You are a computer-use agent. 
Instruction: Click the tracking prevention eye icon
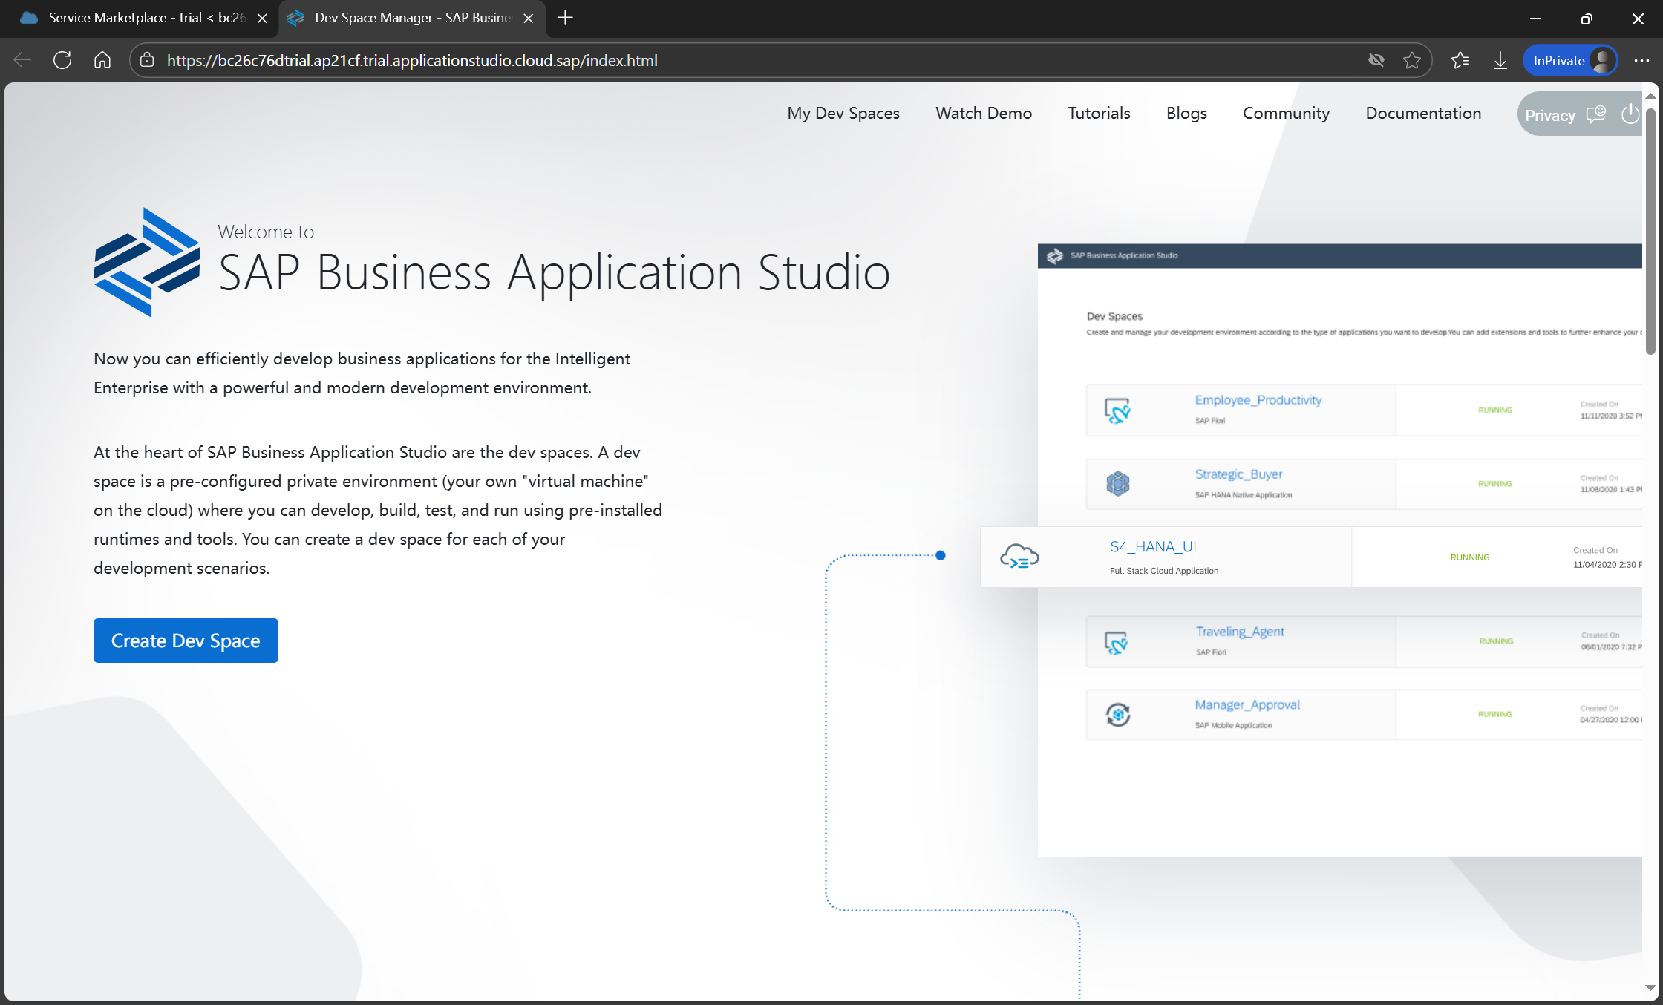point(1376,60)
